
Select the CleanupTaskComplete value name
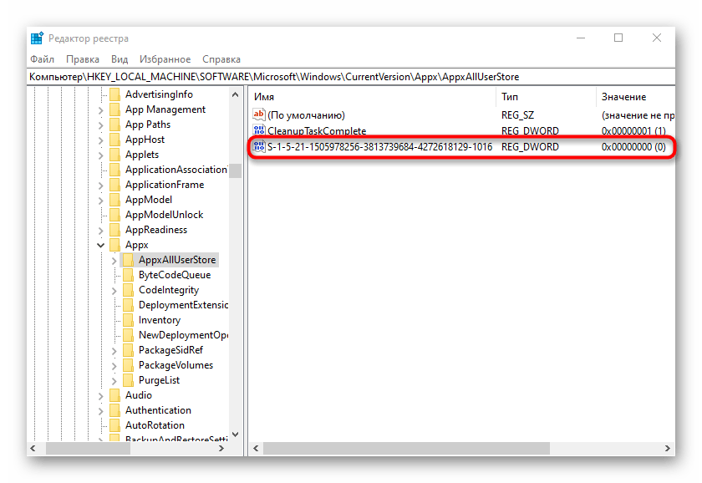pos(317,130)
